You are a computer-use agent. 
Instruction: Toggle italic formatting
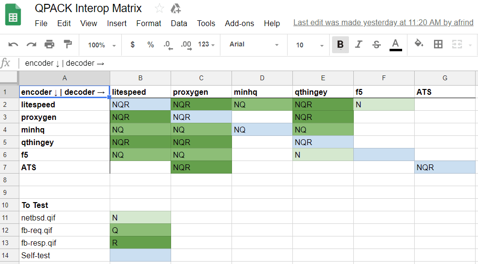[x=359, y=44]
